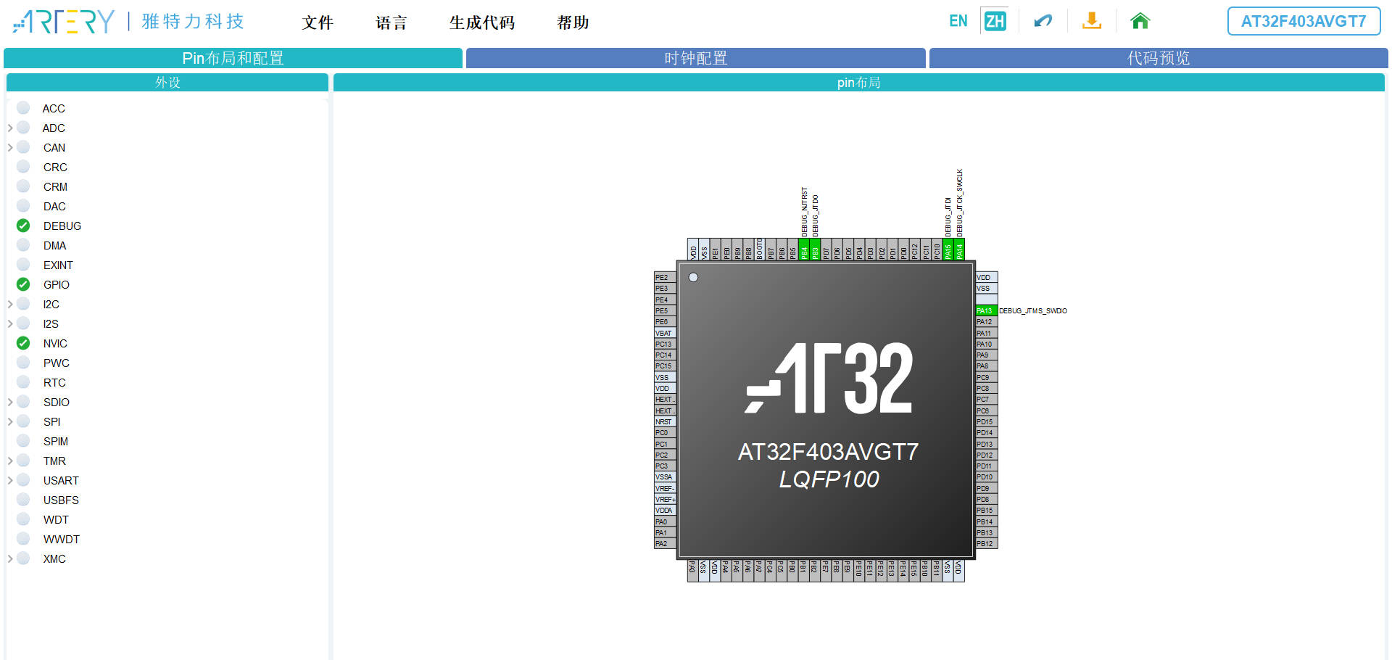
Task: Switch to the 时钟配置 tab
Action: click(x=695, y=58)
